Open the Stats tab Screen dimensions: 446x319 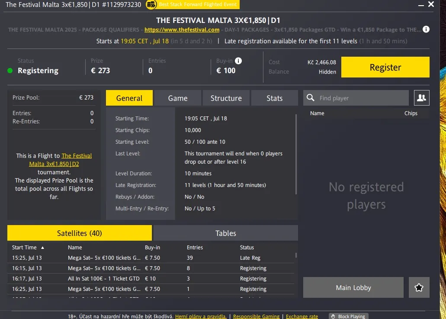[274, 98]
